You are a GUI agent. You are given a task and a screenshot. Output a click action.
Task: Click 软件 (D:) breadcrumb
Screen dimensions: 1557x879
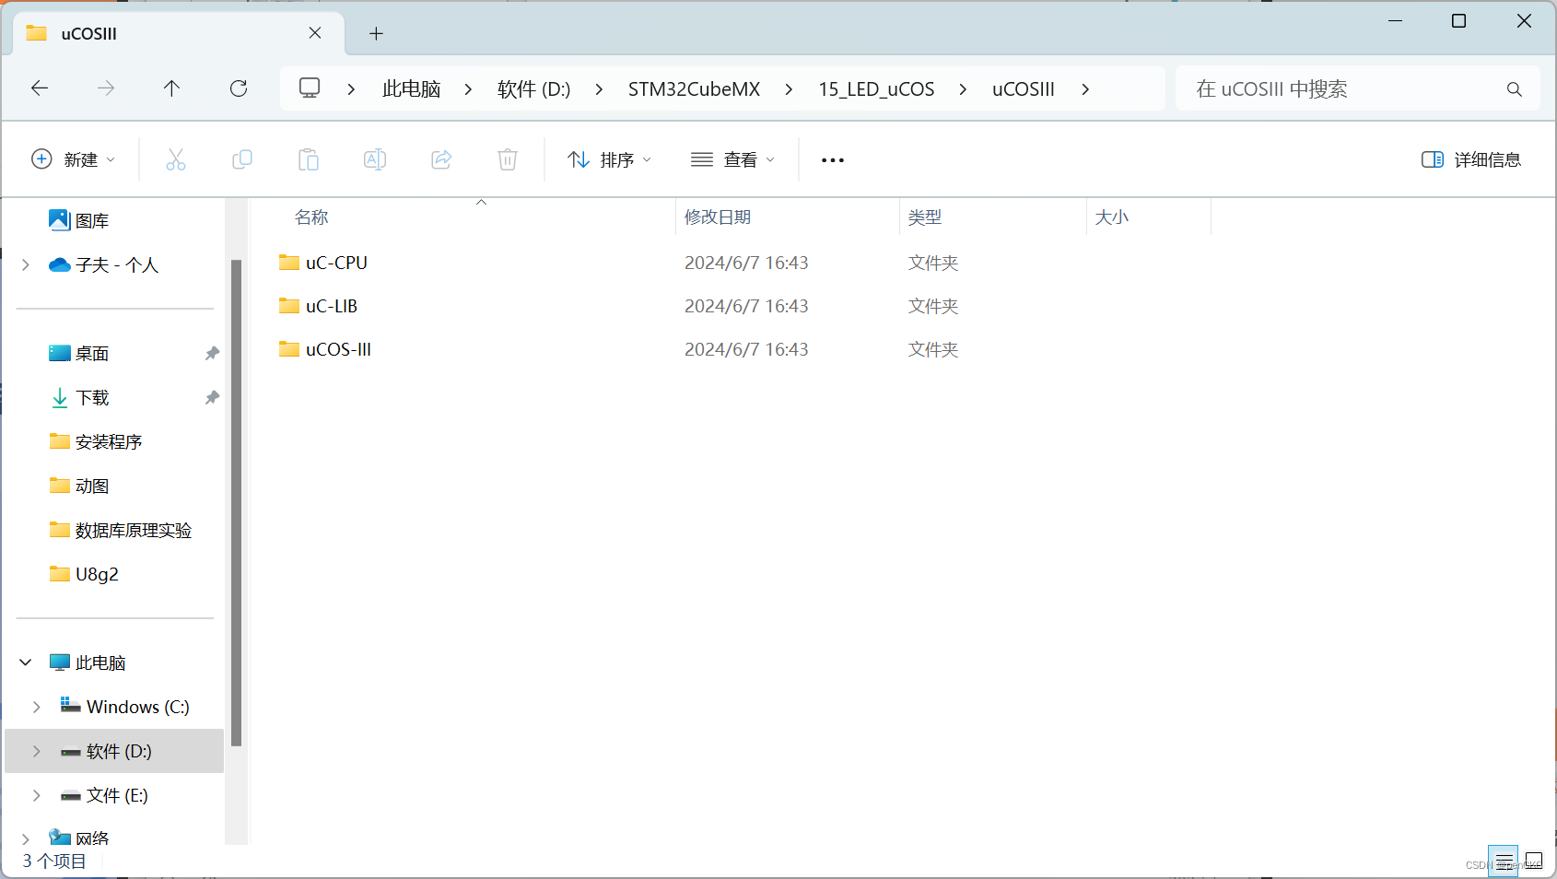[533, 89]
